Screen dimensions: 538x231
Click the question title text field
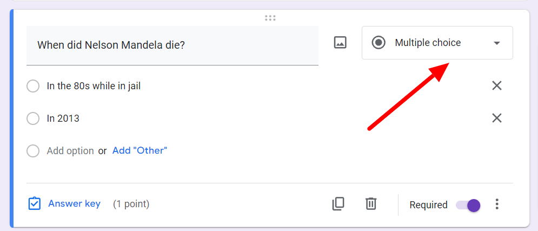tap(172, 45)
